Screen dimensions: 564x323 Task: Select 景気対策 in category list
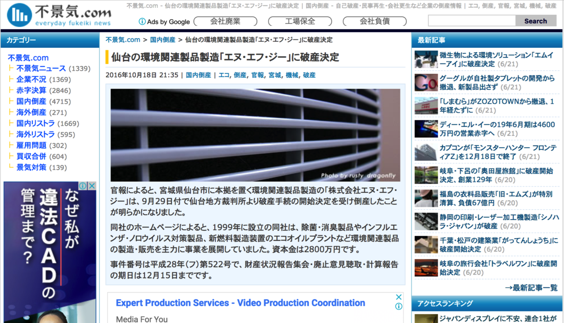click(31, 168)
